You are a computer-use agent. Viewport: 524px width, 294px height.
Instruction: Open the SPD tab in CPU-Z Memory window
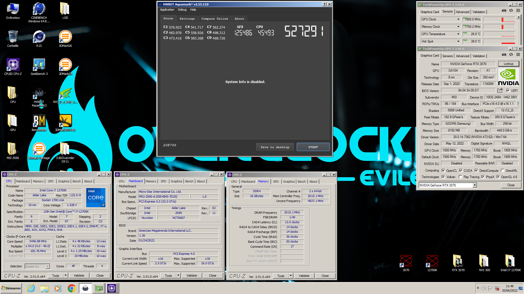click(276, 182)
